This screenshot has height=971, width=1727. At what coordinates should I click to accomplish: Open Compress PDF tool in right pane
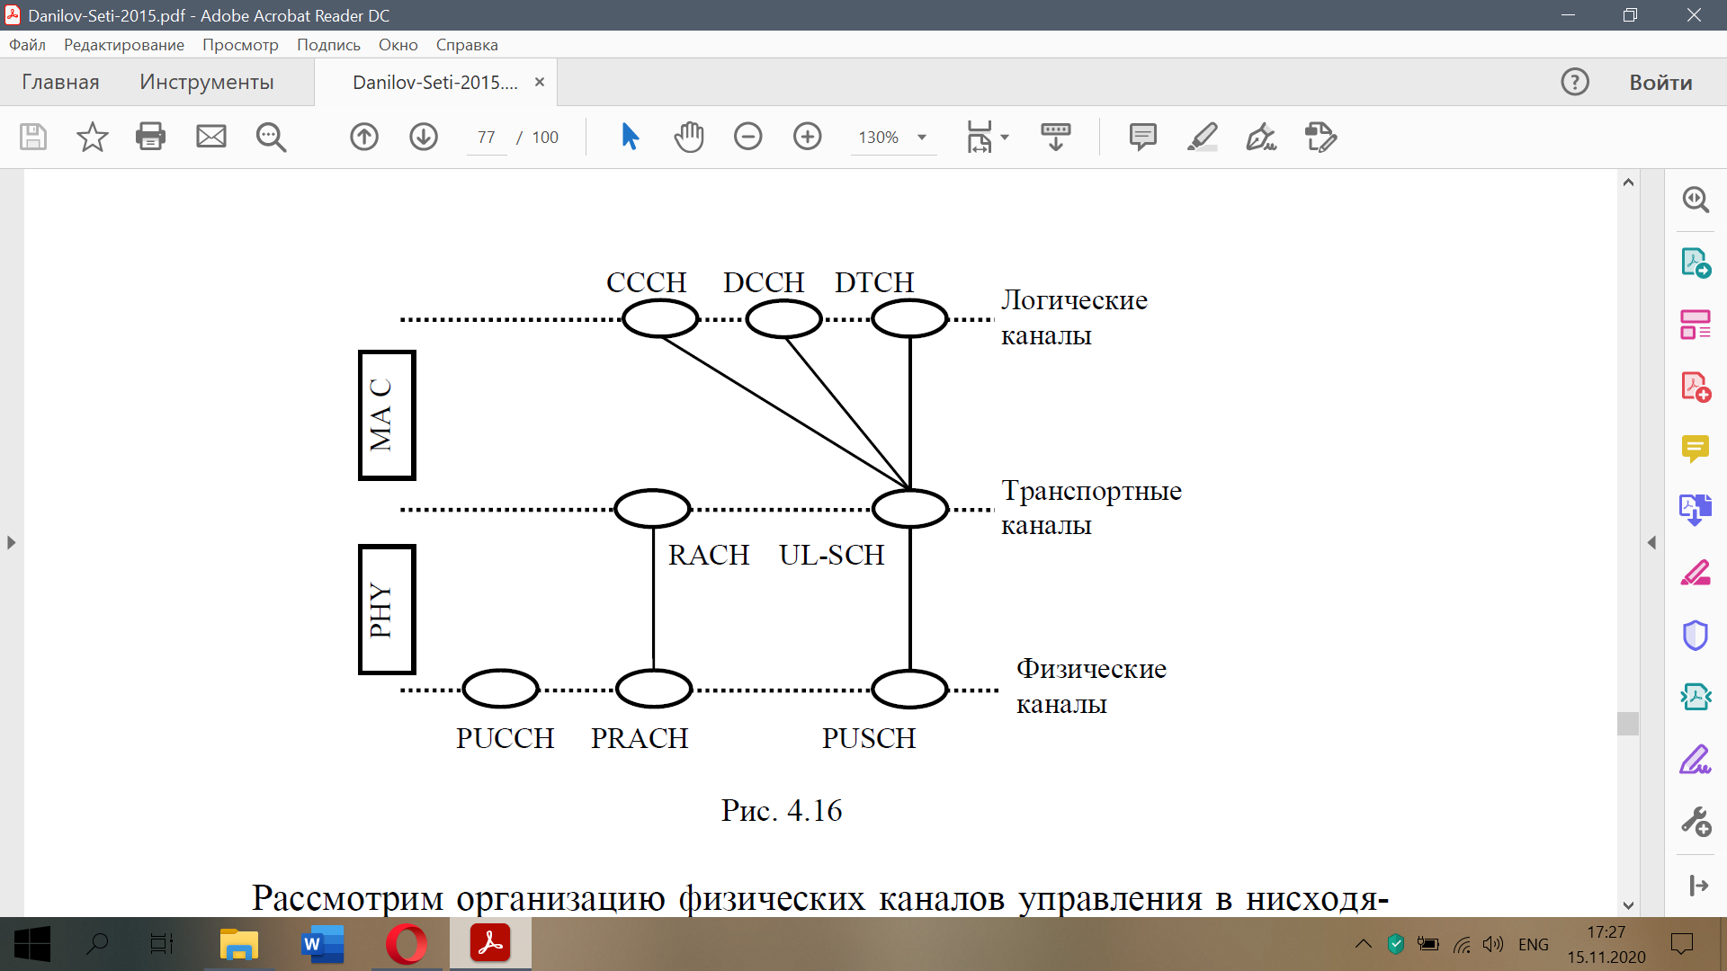[x=1696, y=697]
